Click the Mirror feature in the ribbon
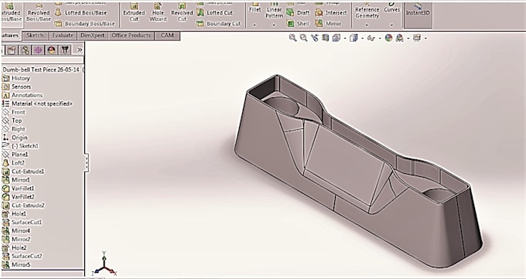Image resolution: width=526 pixels, height=279 pixels. pyautogui.click(x=328, y=23)
